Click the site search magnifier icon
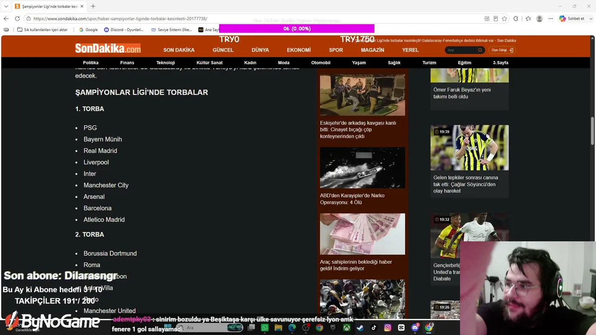This screenshot has width=596, height=335. (x=480, y=50)
